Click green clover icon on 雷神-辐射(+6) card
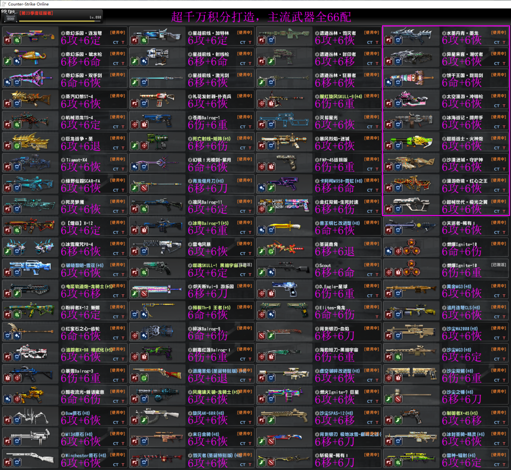511x470 pixels. coord(398,462)
